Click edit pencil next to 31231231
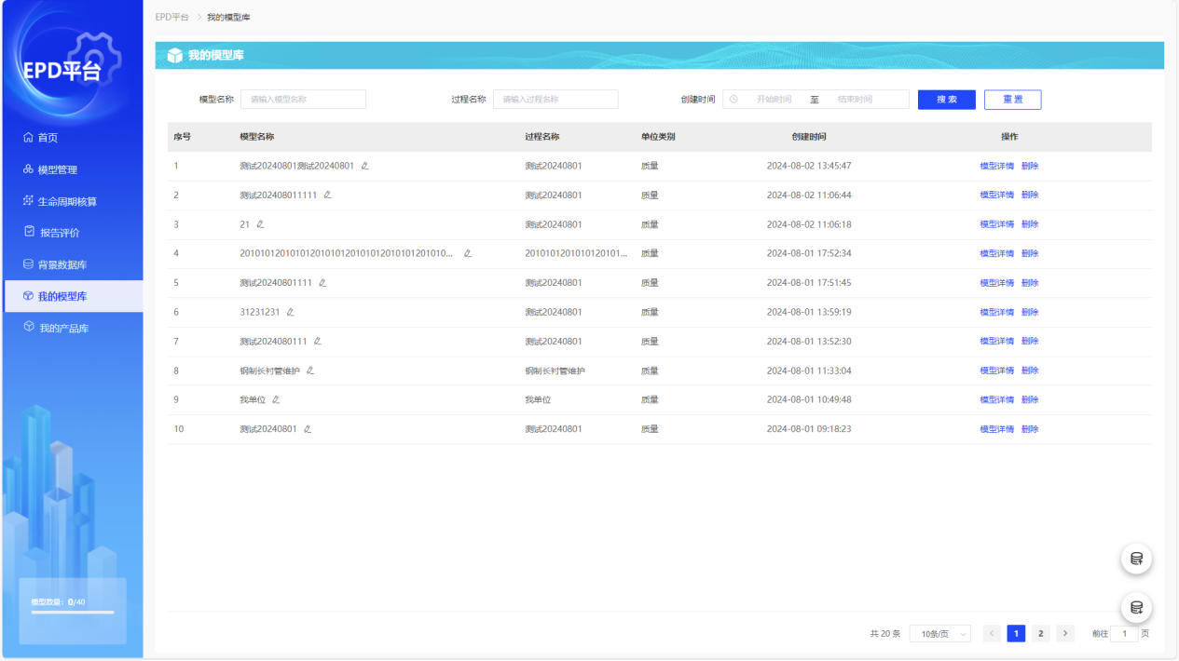This screenshot has height=661, width=1179. [x=290, y=312]
